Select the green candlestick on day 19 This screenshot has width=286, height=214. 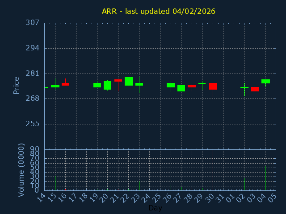click(97, 85)
